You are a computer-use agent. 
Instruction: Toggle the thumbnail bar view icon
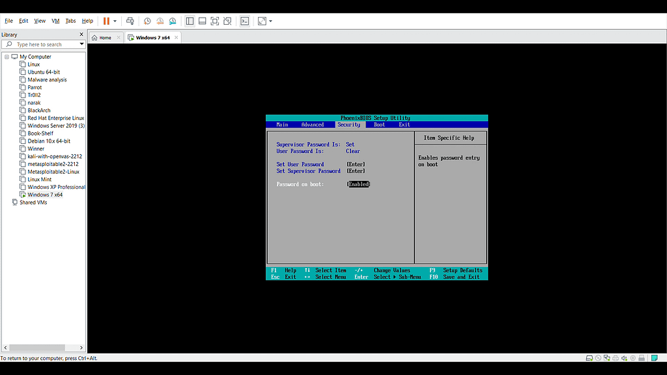(x=203, y=21)
